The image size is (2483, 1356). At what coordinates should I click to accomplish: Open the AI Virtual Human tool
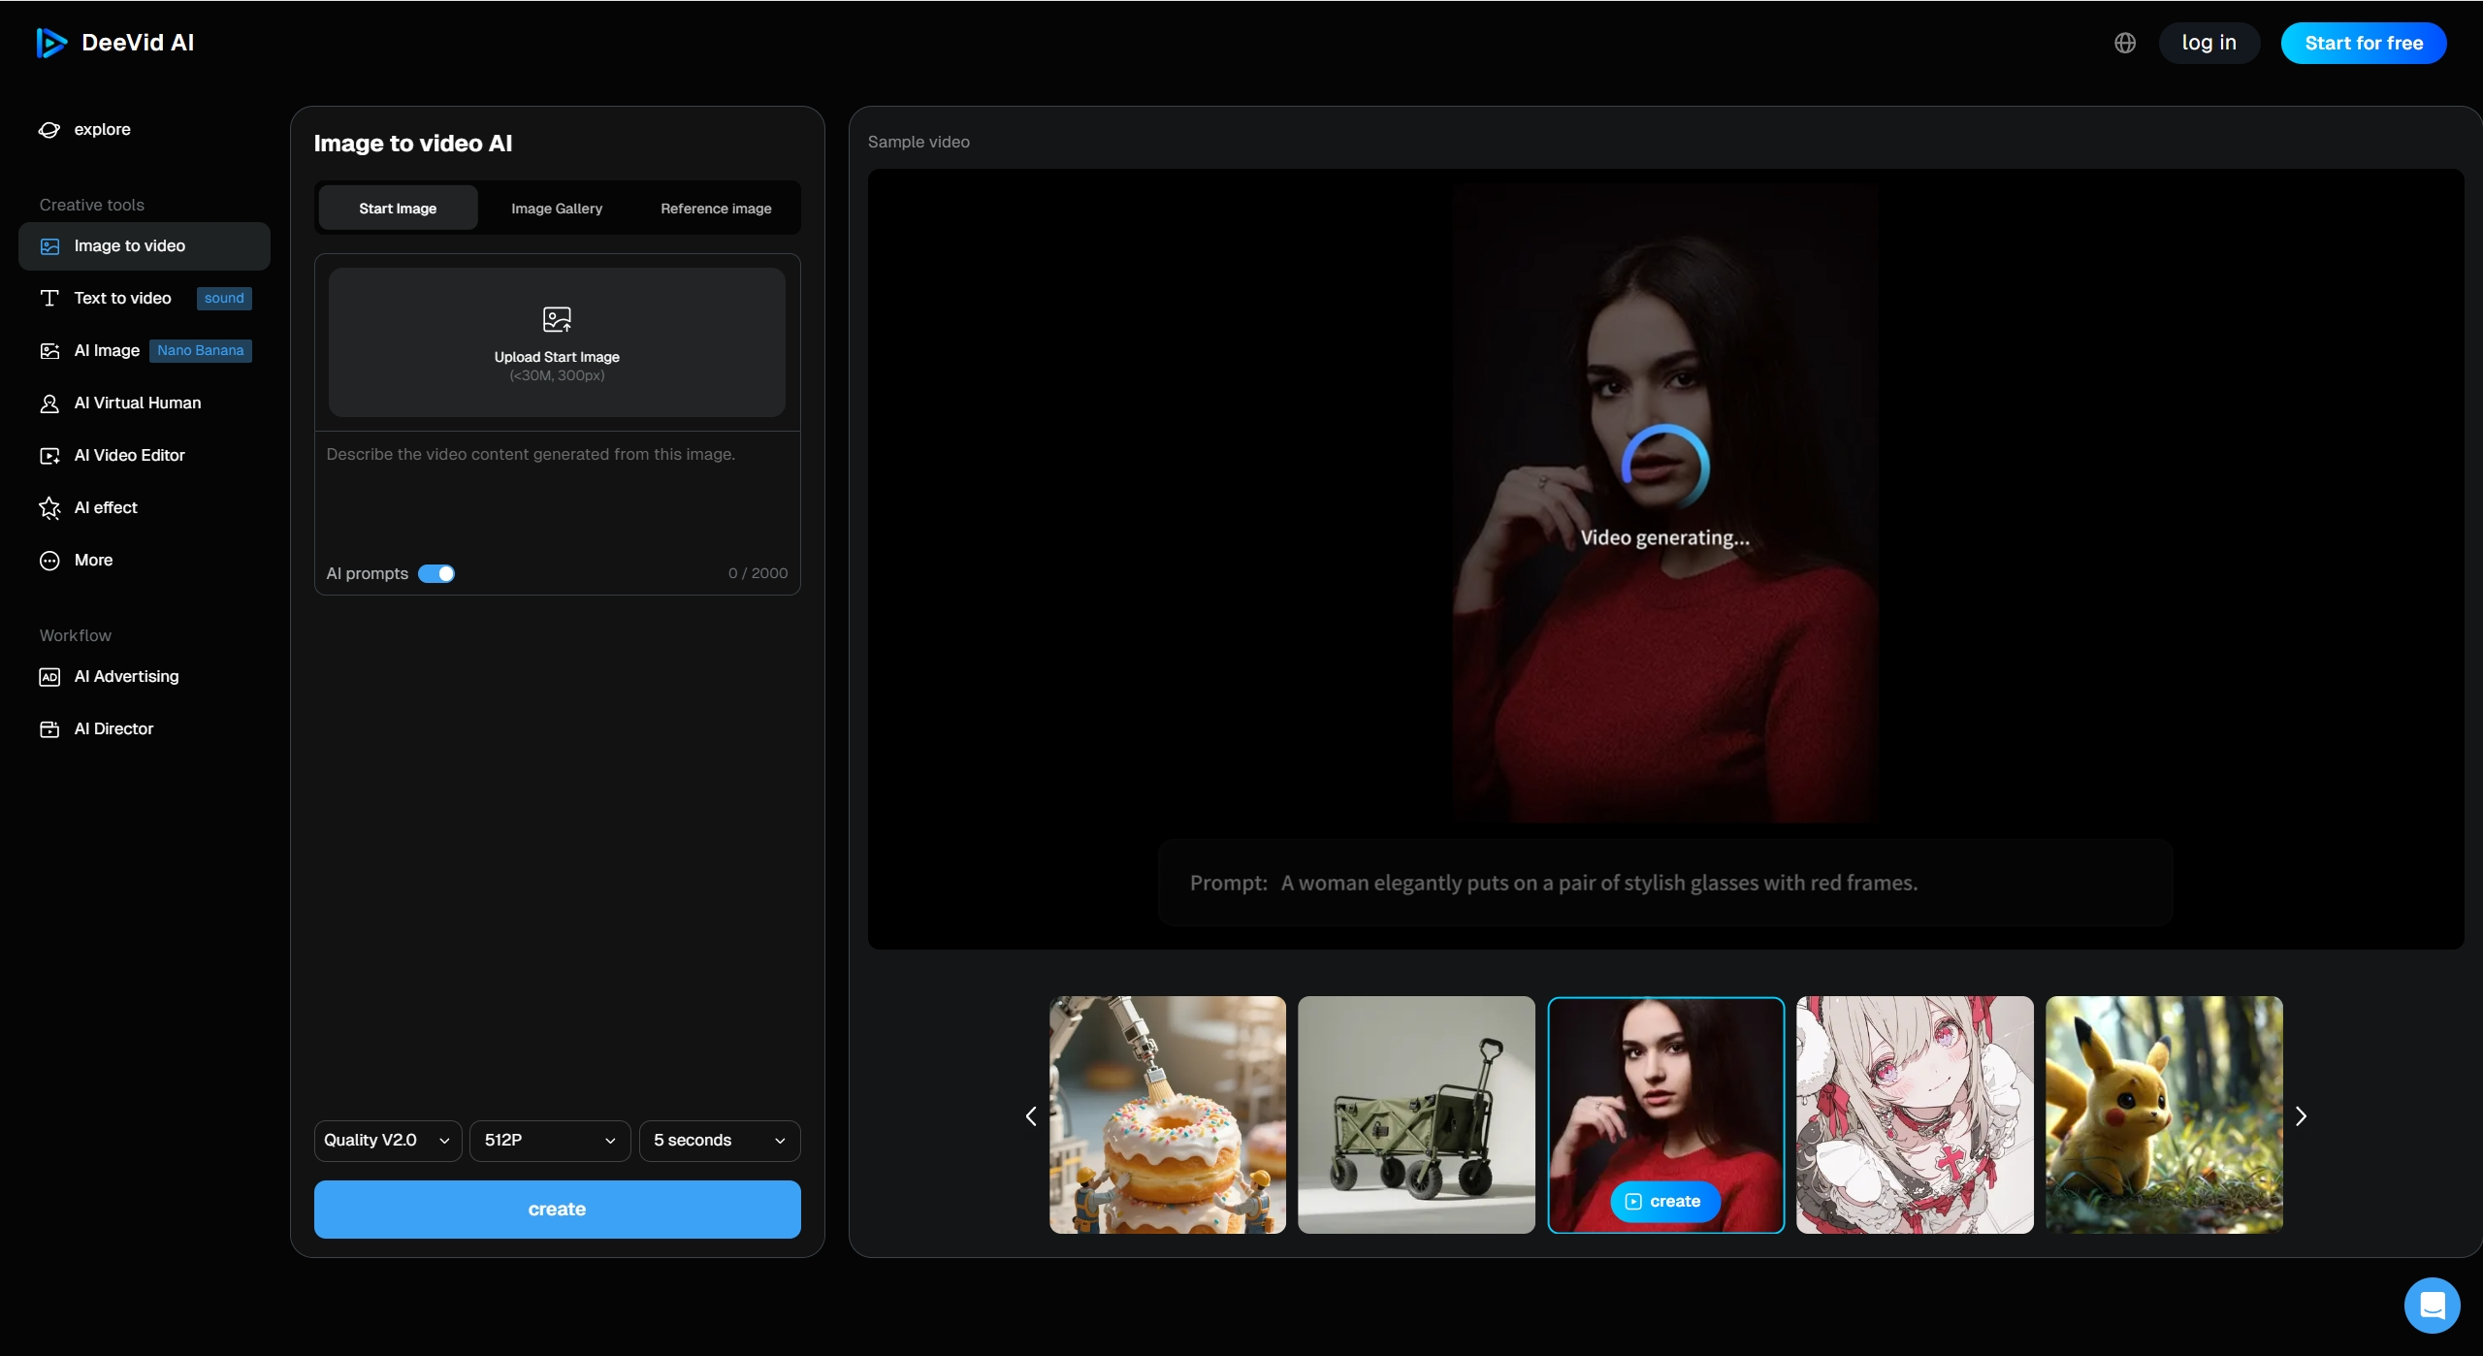coord(137,404)
